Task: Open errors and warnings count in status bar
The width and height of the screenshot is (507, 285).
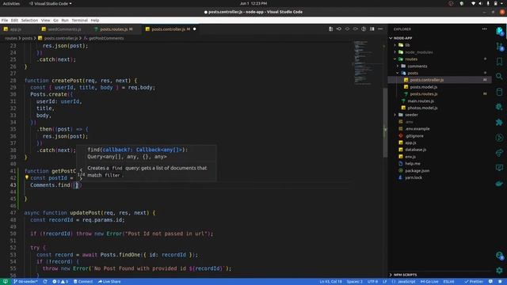Action: click(x=60, y=282)
